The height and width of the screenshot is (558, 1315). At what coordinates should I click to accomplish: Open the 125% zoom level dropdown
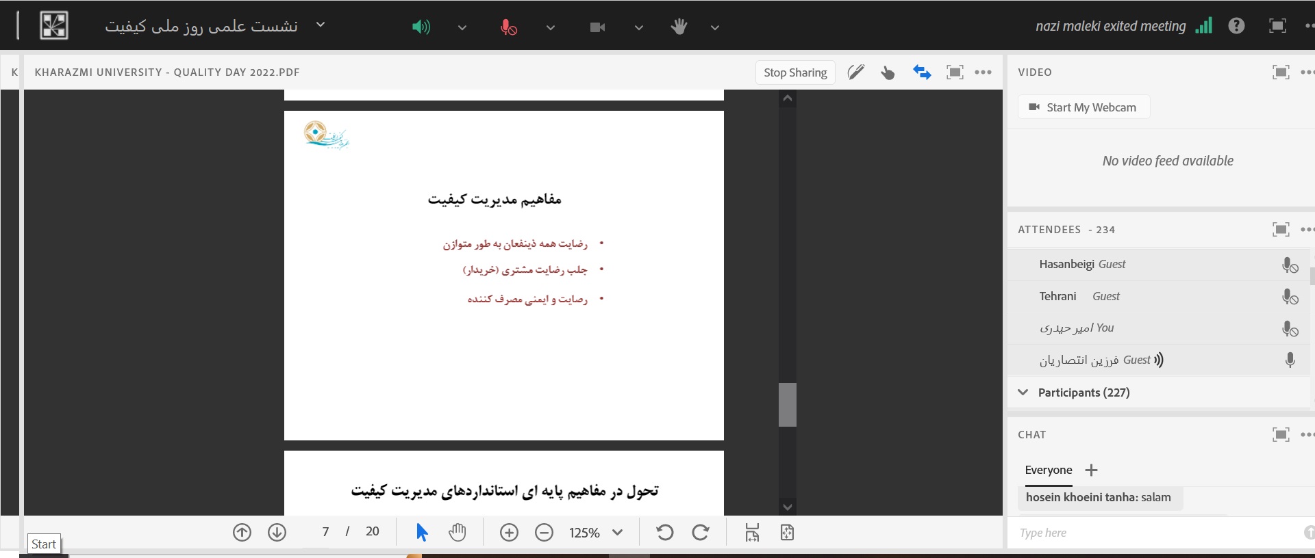[617, 532]
